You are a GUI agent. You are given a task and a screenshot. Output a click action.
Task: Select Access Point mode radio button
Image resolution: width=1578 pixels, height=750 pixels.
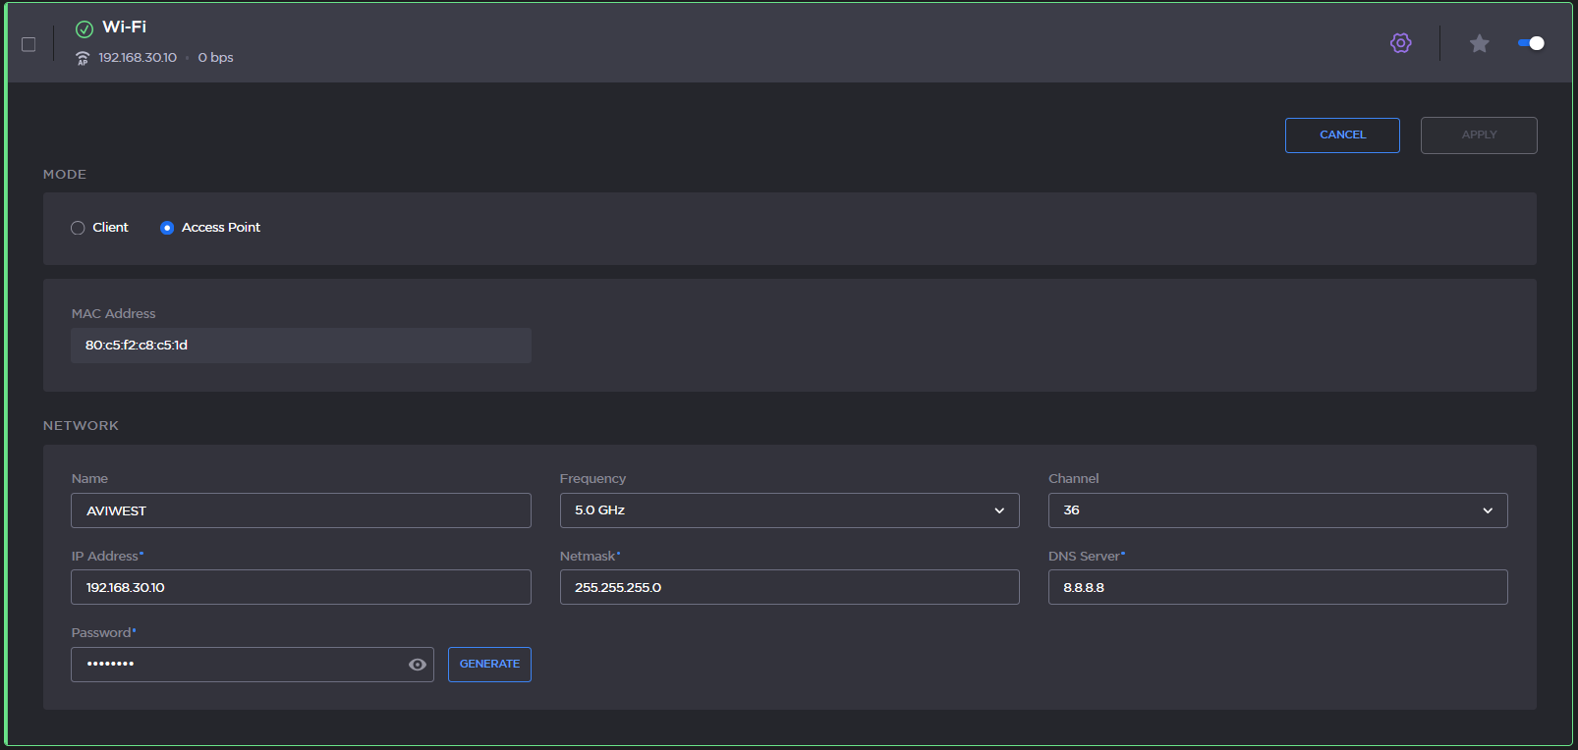pyautogui.click(x=167, y=228)
